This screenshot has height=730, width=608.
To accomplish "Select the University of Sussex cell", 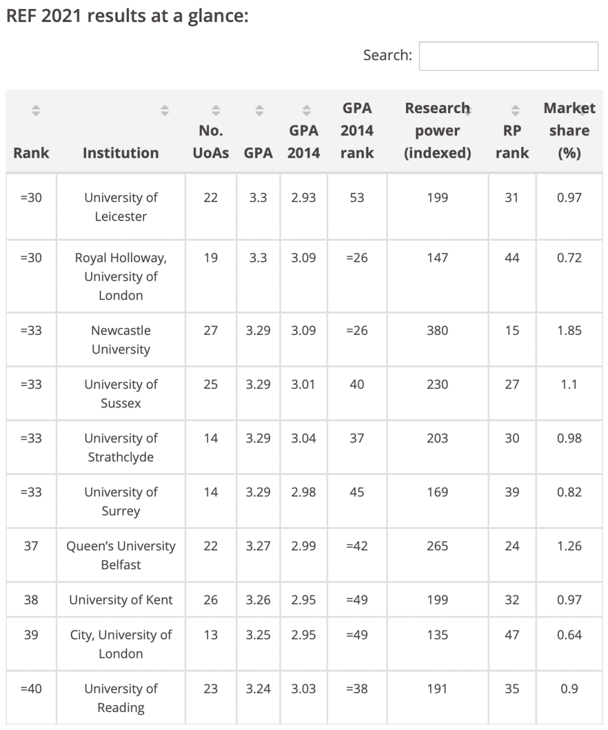I will pos(120,393).
